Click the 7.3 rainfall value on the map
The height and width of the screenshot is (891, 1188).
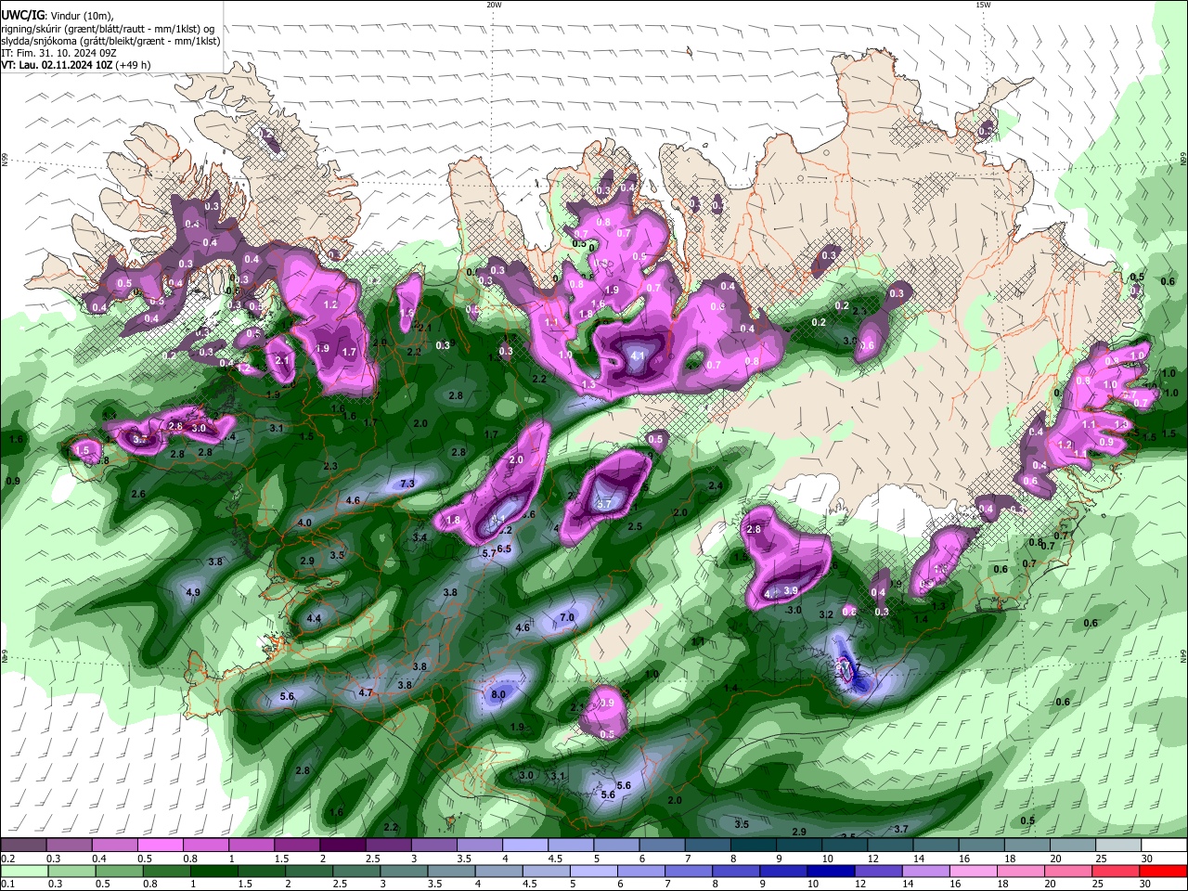(407, 484)
